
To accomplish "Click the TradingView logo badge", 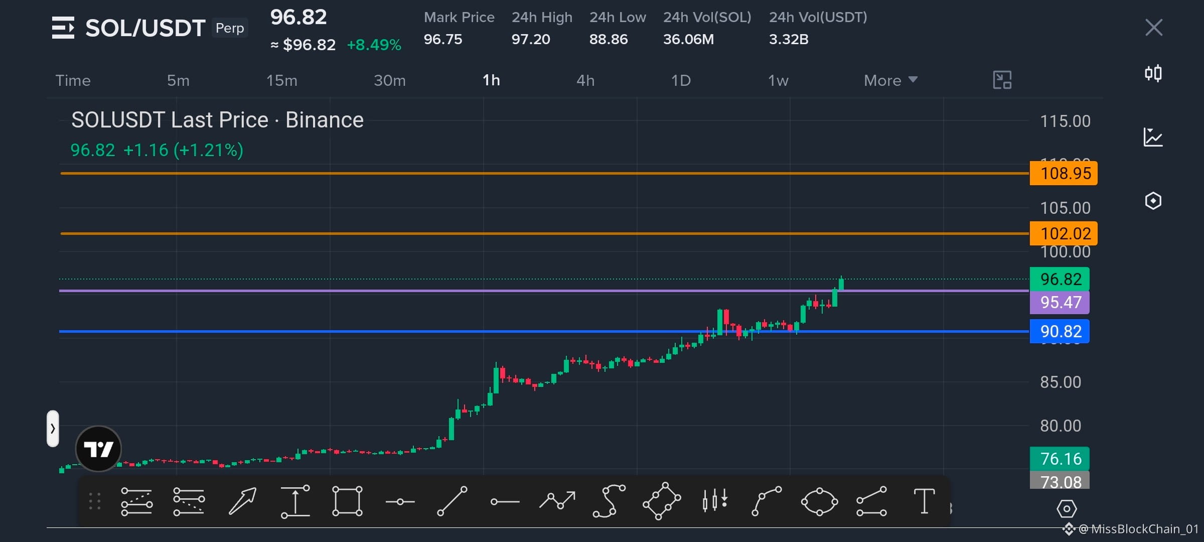I will coord(98,449).
